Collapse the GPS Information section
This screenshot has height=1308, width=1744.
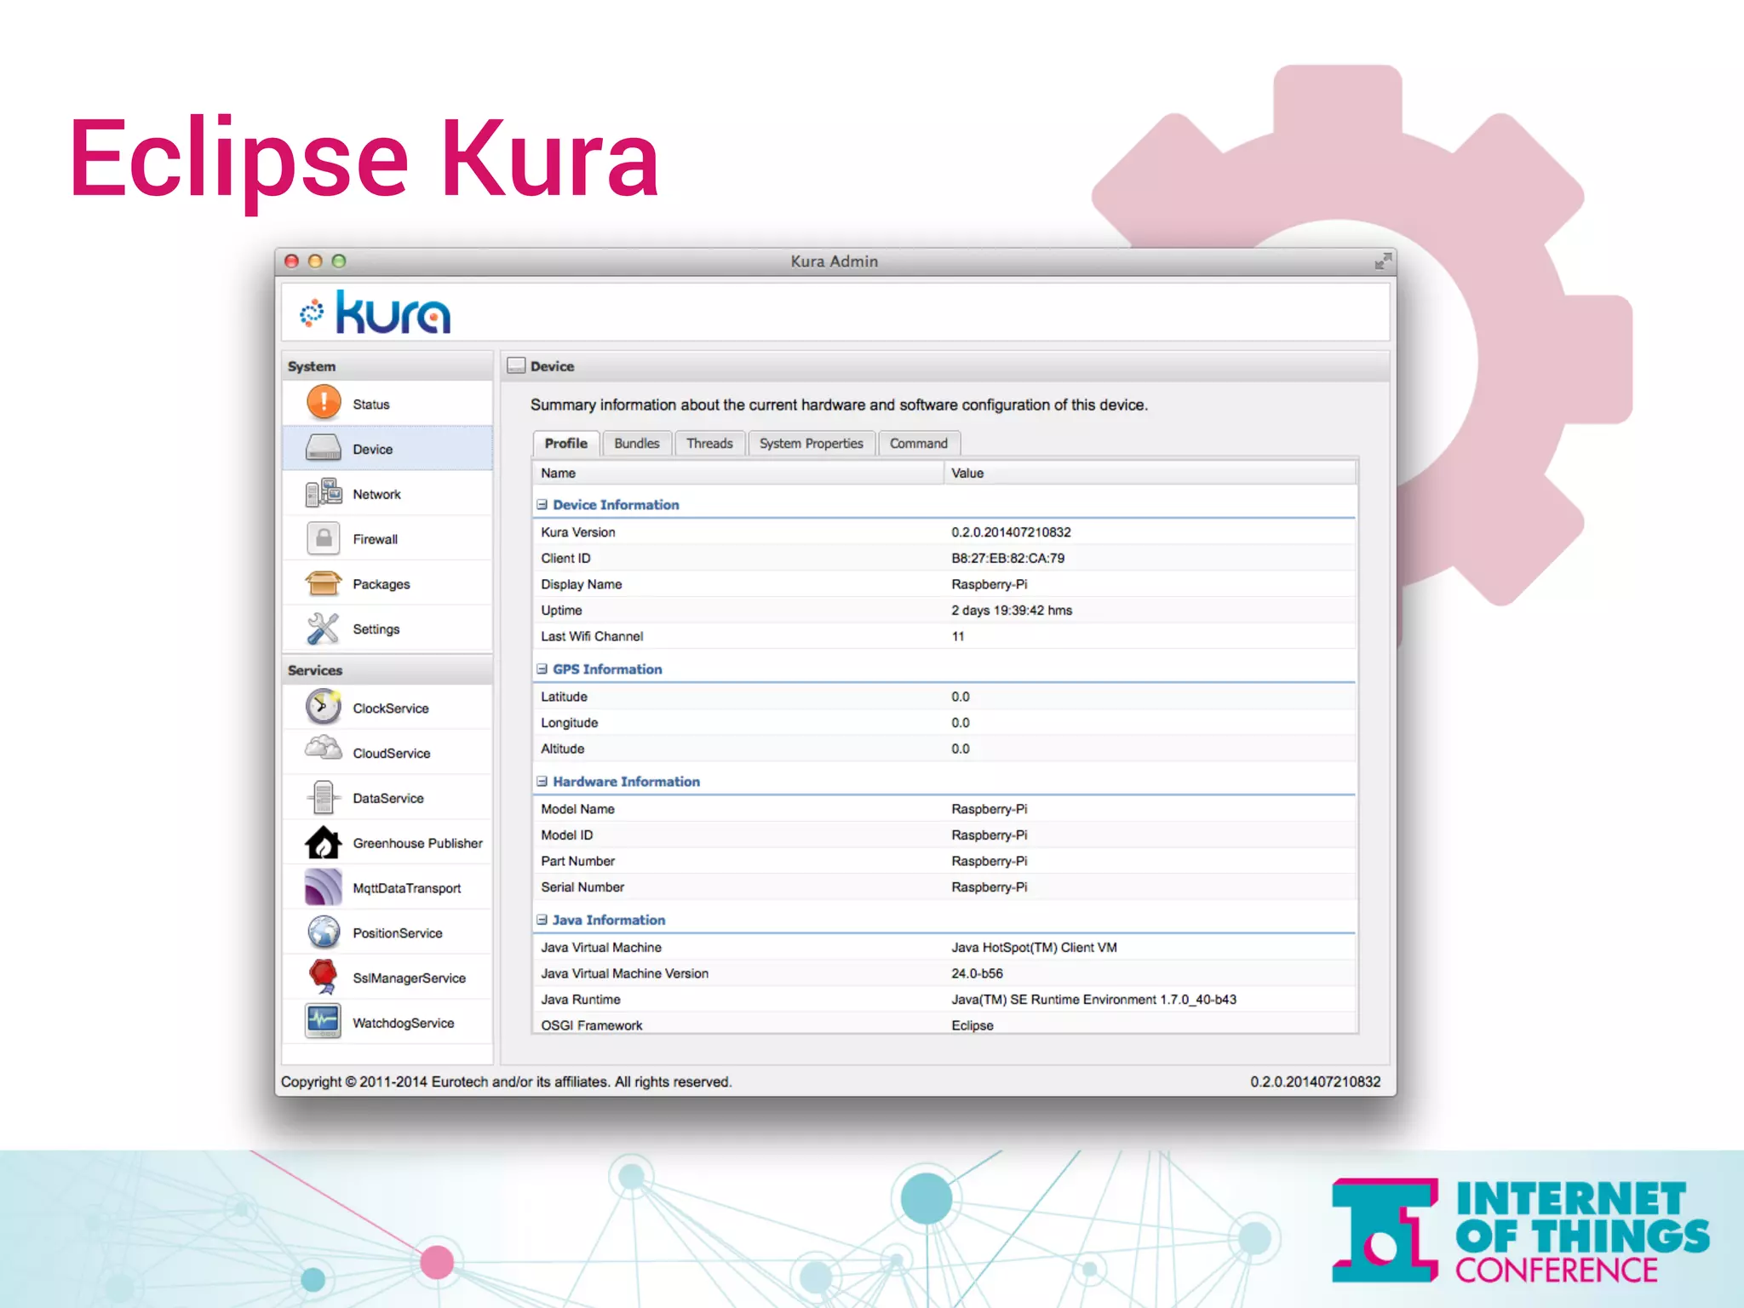click(542, 669)
